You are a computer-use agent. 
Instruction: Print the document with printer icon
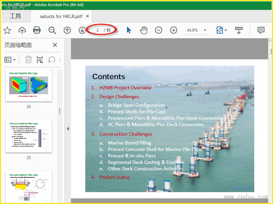tap(37, 30)
